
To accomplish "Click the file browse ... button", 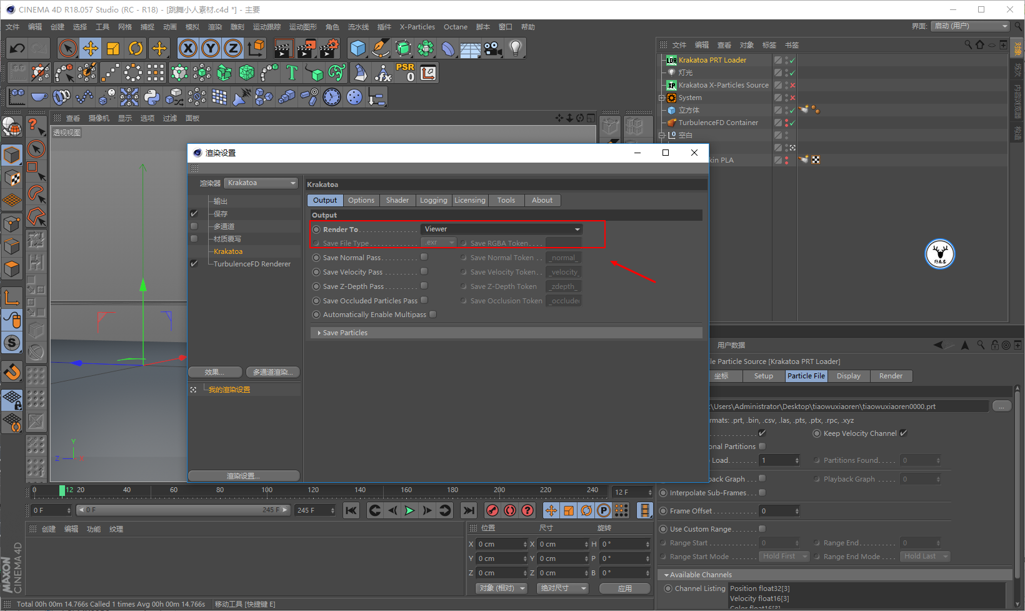I will pyautogui.click(x=1002, y=406).
